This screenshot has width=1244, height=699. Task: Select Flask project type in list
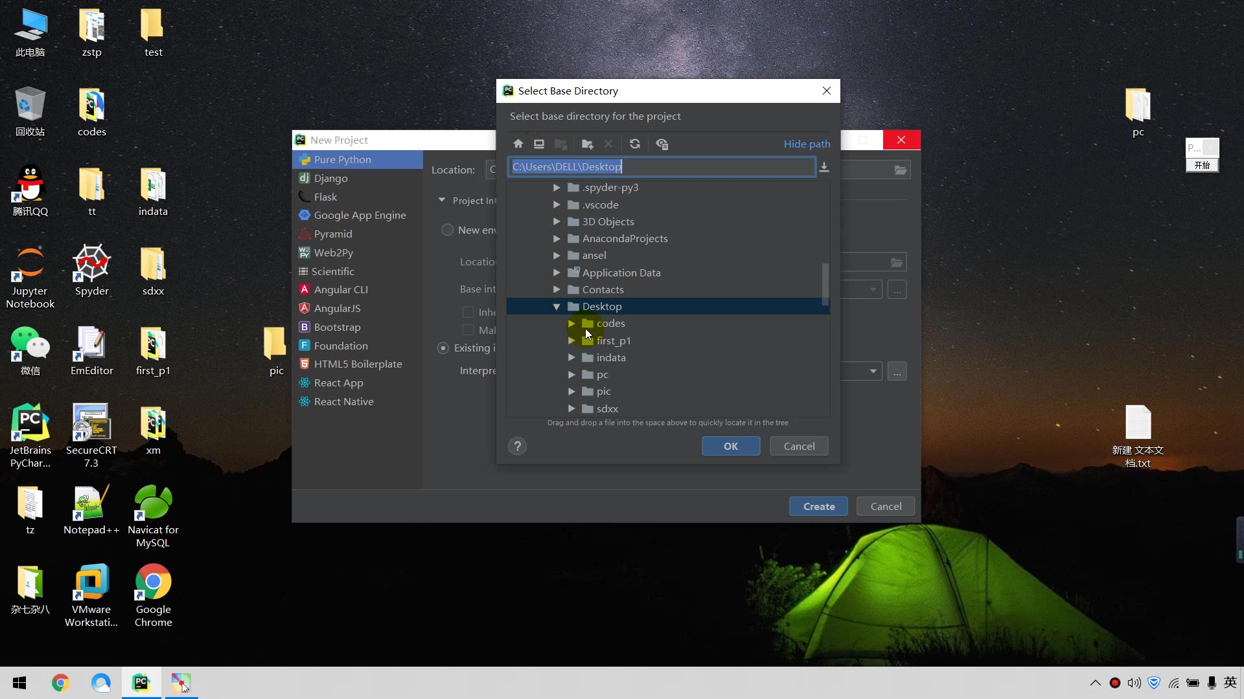coord(325,197)
